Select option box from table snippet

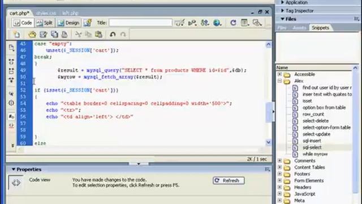pos(324,108)
